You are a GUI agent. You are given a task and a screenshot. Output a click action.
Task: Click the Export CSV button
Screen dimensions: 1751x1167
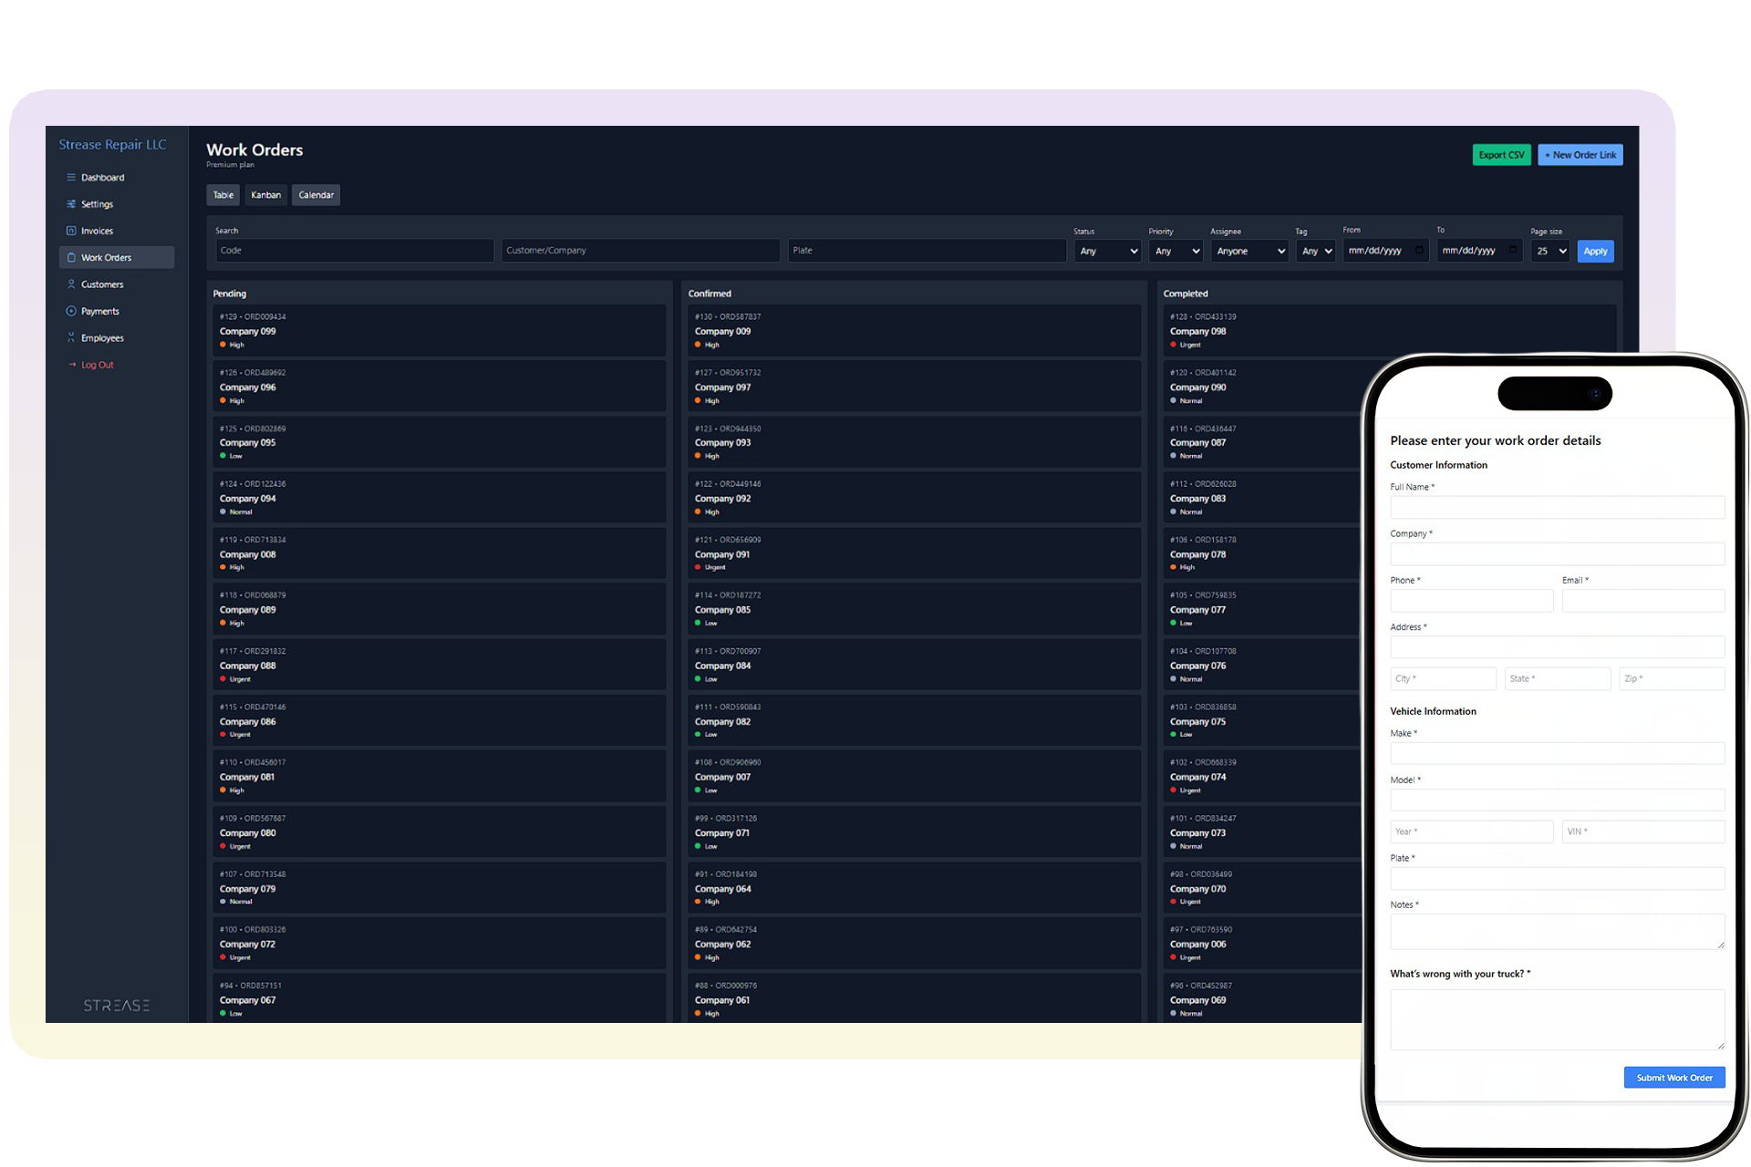1501,155
